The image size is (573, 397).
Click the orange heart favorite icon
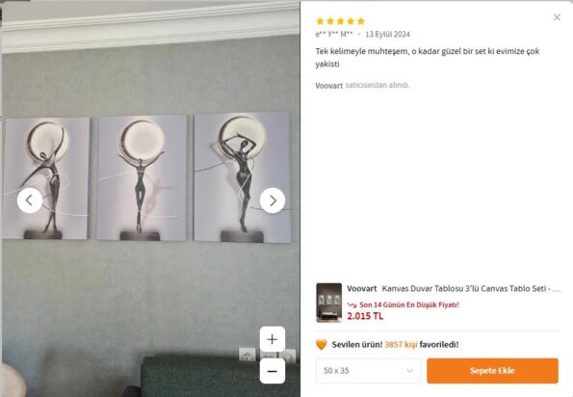pos(322,344)
